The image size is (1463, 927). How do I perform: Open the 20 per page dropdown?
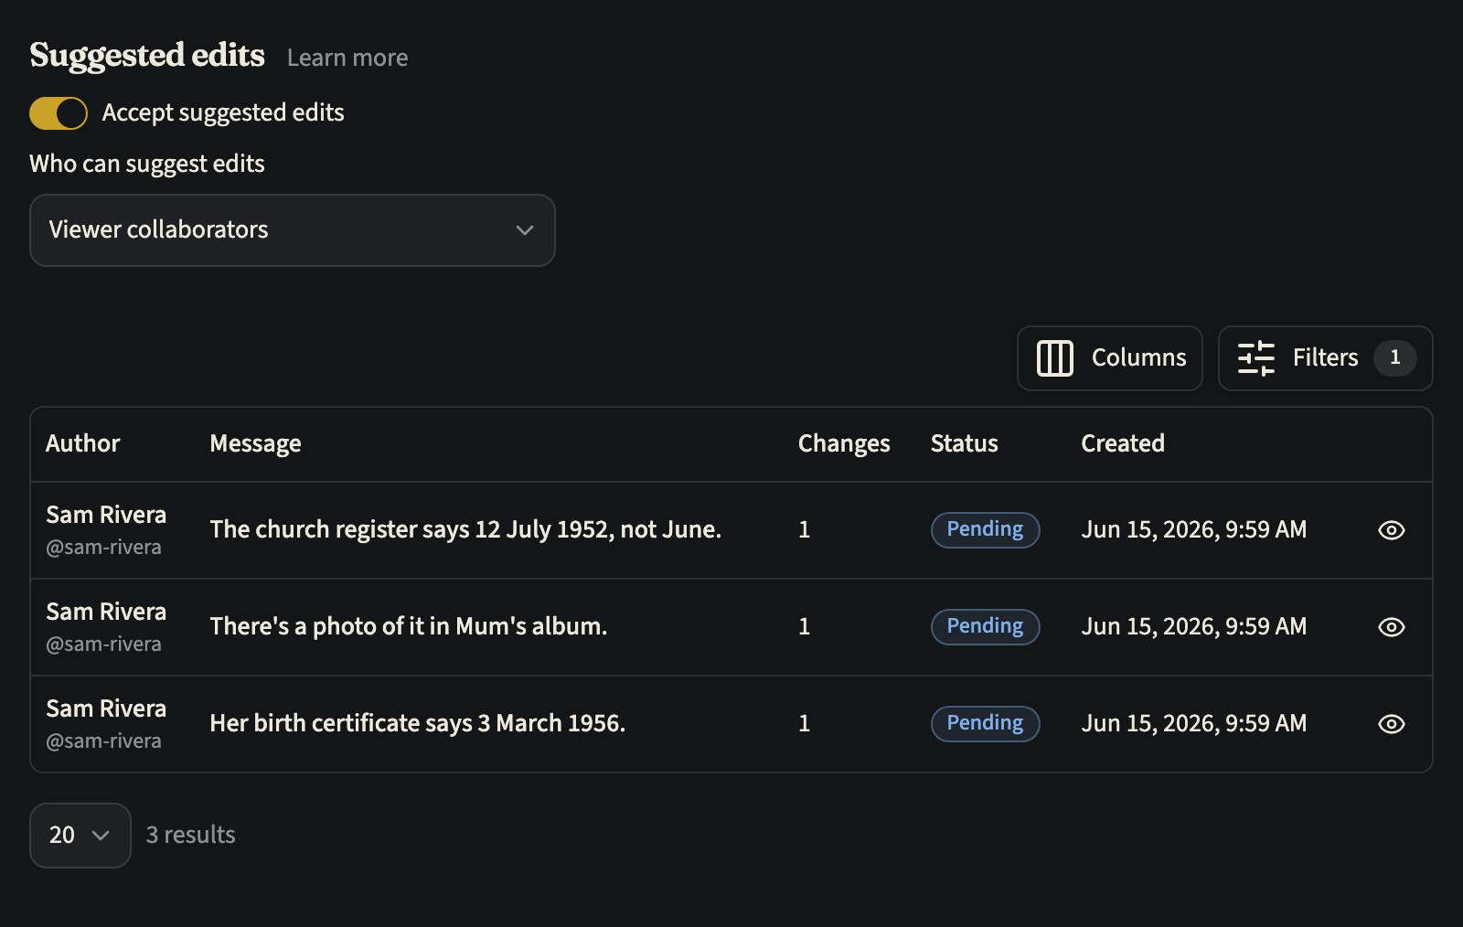coord(80,836)
